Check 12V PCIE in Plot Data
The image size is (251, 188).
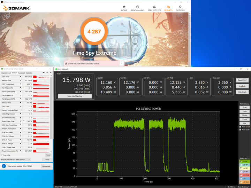coord(241,175)
